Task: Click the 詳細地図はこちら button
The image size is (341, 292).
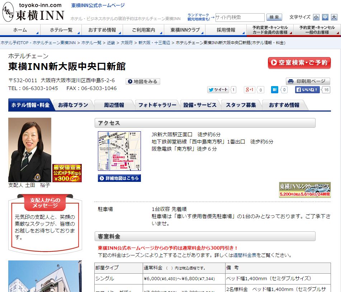Action: tap(119, 178)
